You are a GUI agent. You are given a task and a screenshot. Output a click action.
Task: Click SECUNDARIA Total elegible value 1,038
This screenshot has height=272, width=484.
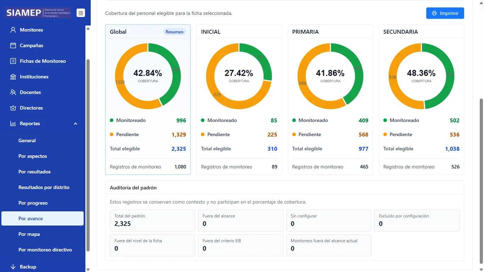coord(452,149)
